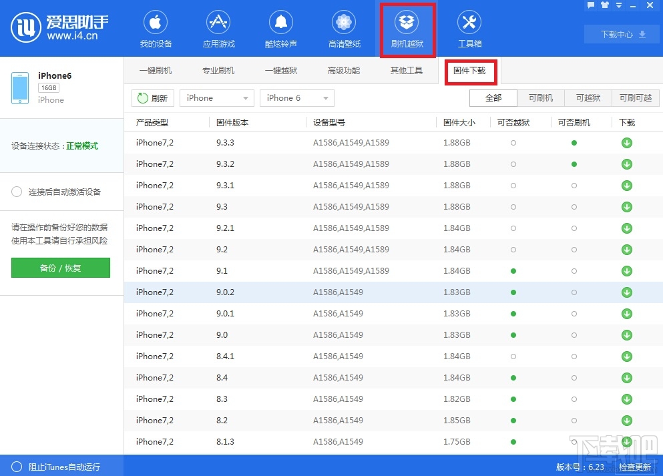The width and height of the screenshot is (663, 476).
Task: Open the 一键越狱 jailbreak tab
Action: click(281, 69)
